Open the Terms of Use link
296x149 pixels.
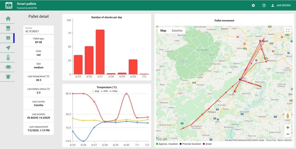[271, 140]
